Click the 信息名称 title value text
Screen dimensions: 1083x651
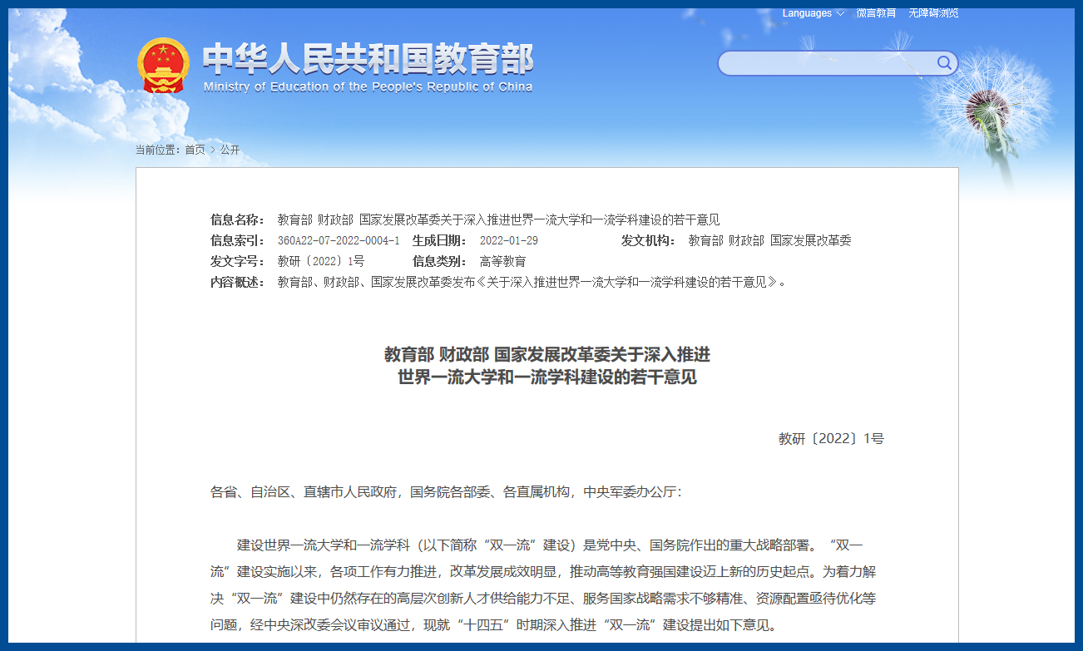(x=498, y=219)
